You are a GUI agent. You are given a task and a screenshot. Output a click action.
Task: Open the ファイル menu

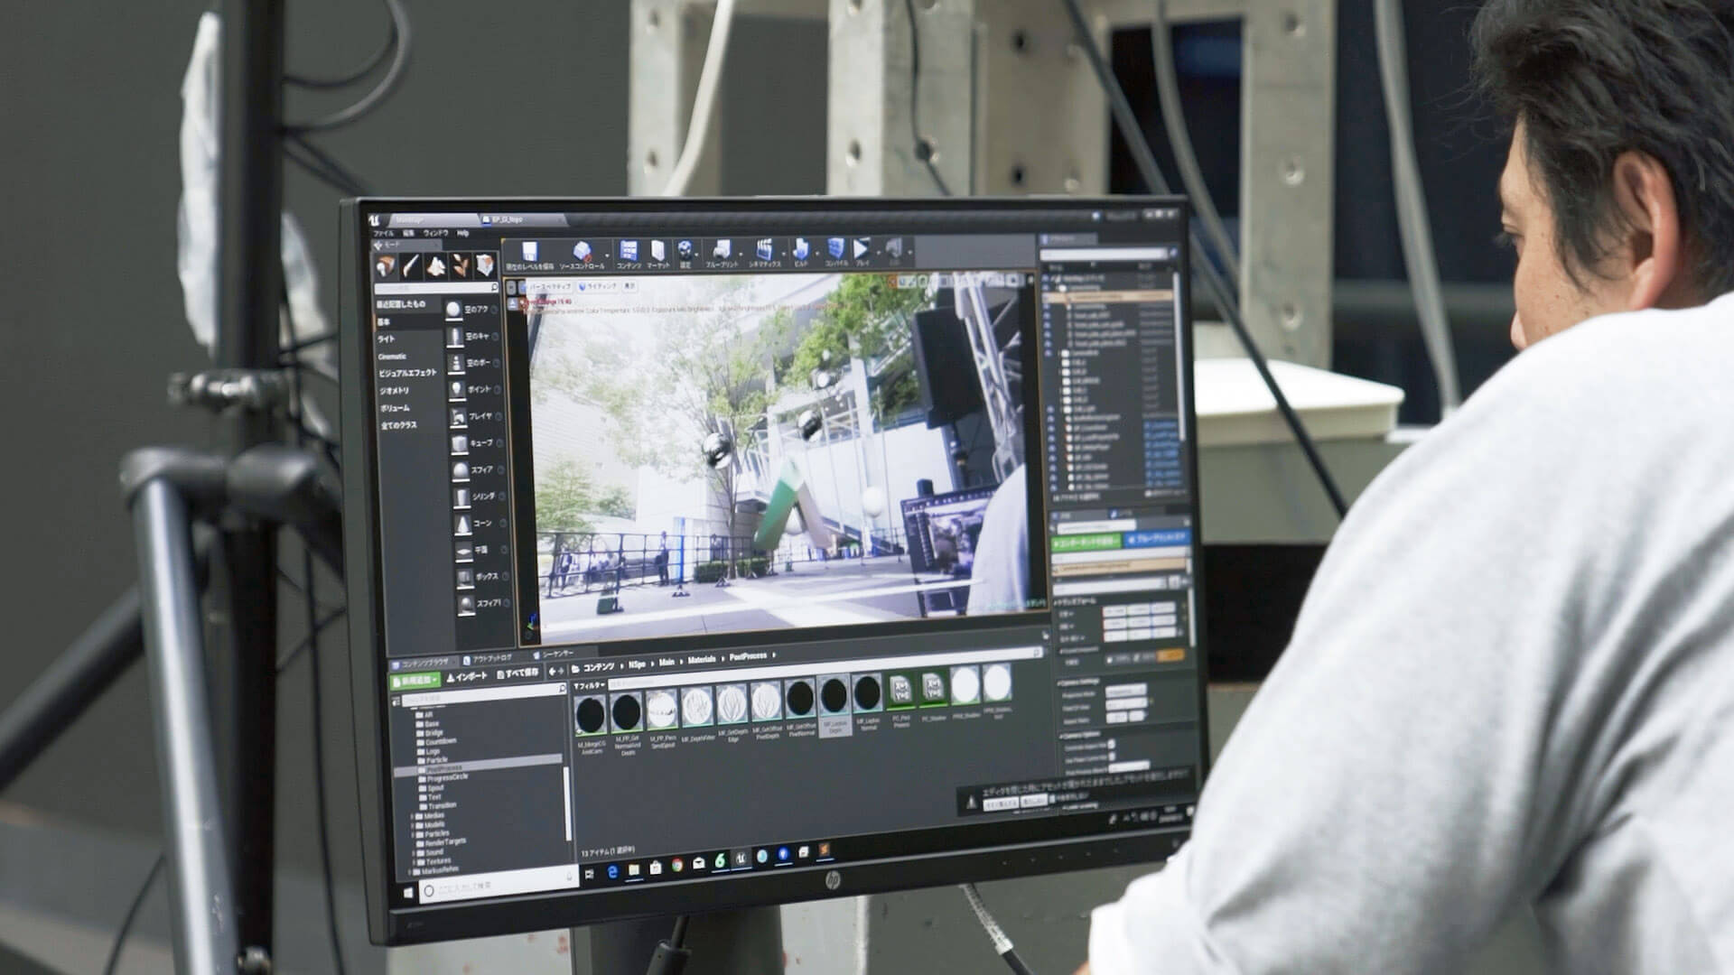point(384,234)
